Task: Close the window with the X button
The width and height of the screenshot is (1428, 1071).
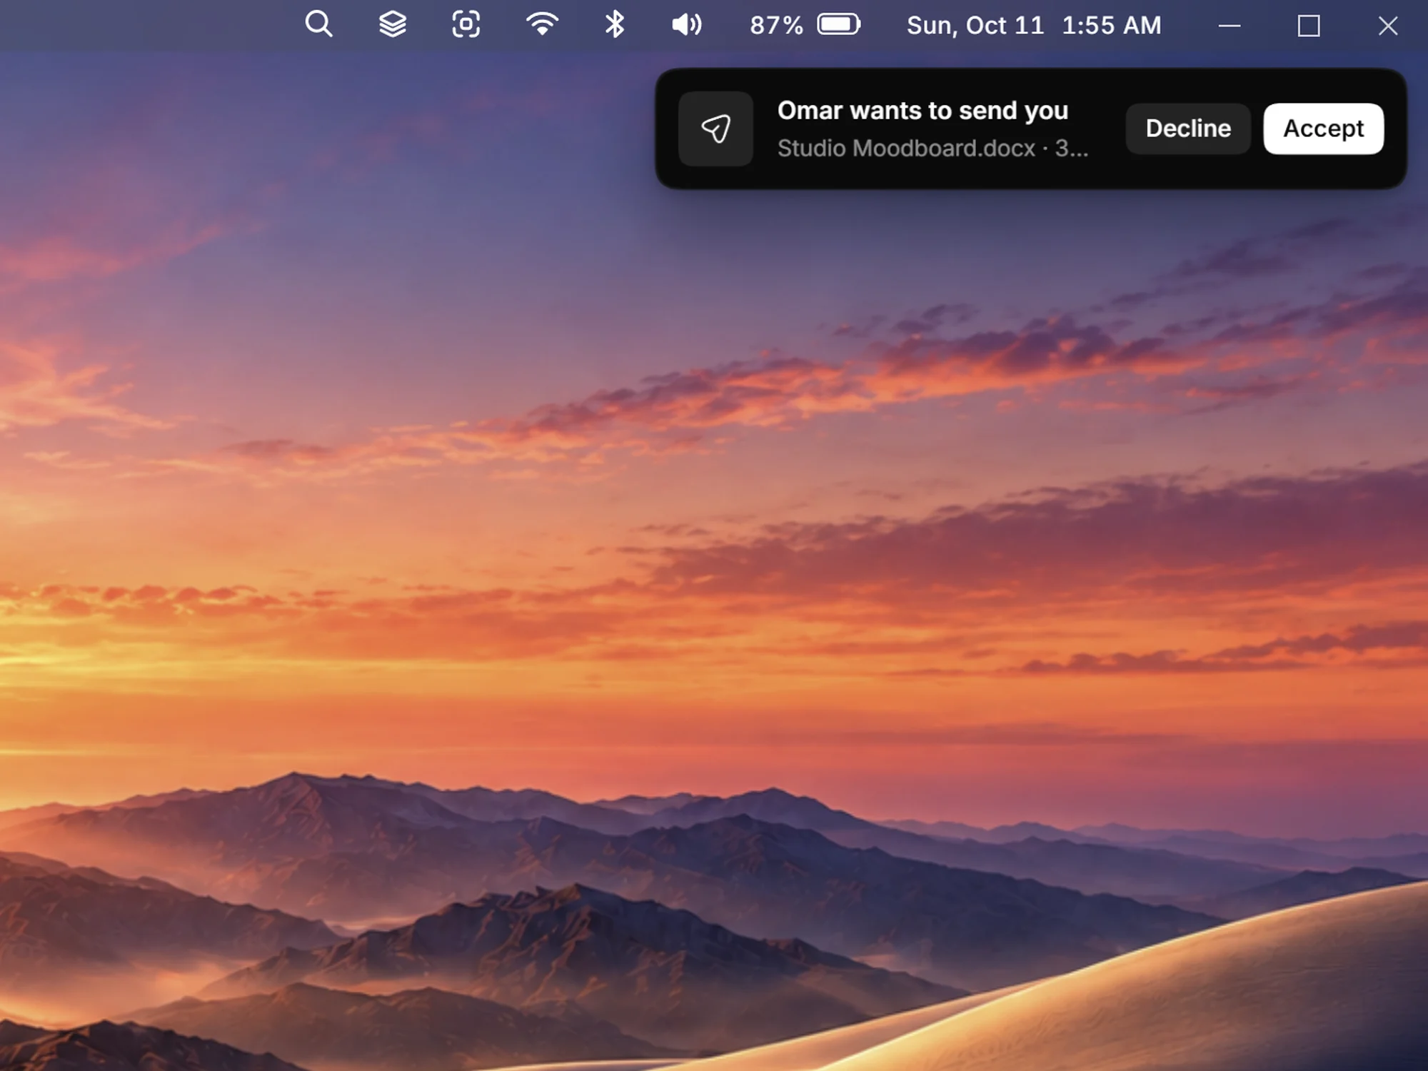Action: 1388,26
